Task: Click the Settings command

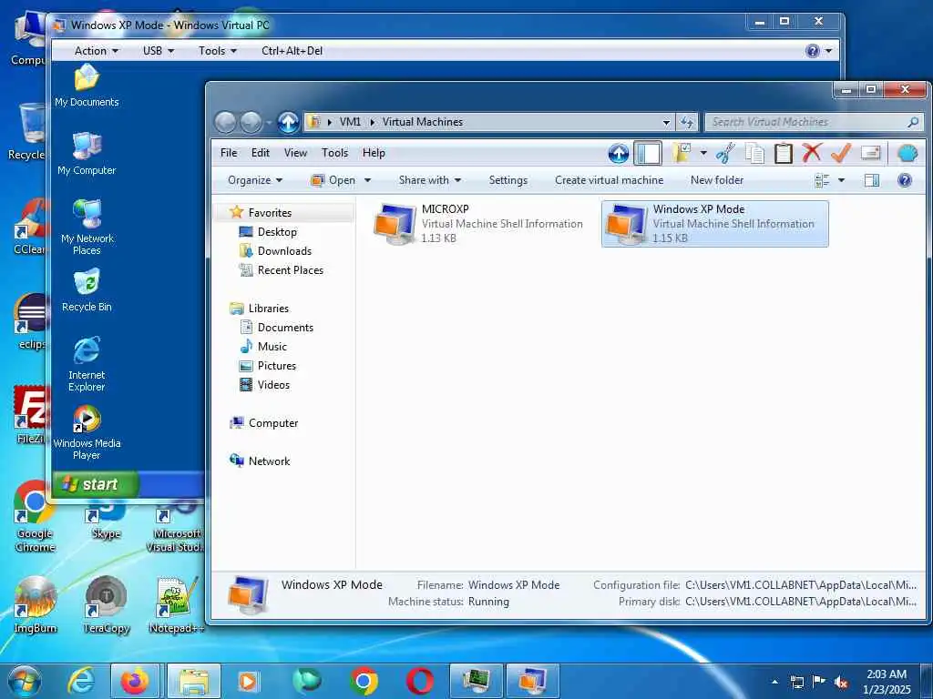Action: [x=508, y=180]
